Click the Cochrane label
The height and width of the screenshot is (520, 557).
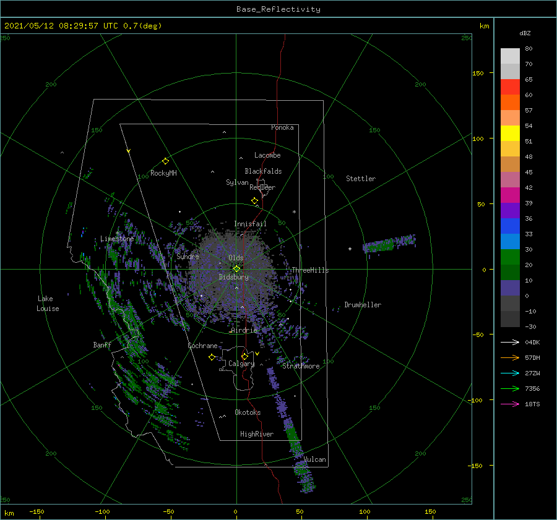(x=202, y=346)
